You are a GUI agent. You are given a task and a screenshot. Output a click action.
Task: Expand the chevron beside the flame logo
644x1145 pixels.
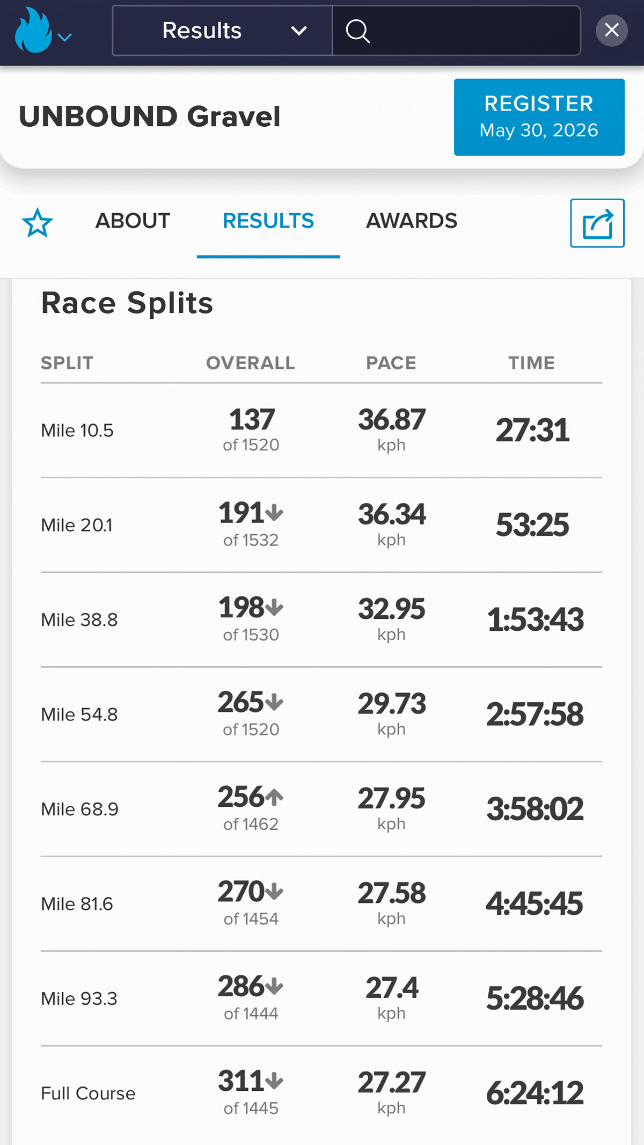[x=65, y=37]
